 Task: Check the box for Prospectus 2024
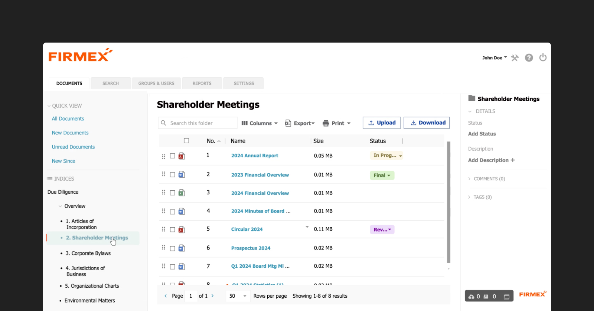[x=173, y=248]
